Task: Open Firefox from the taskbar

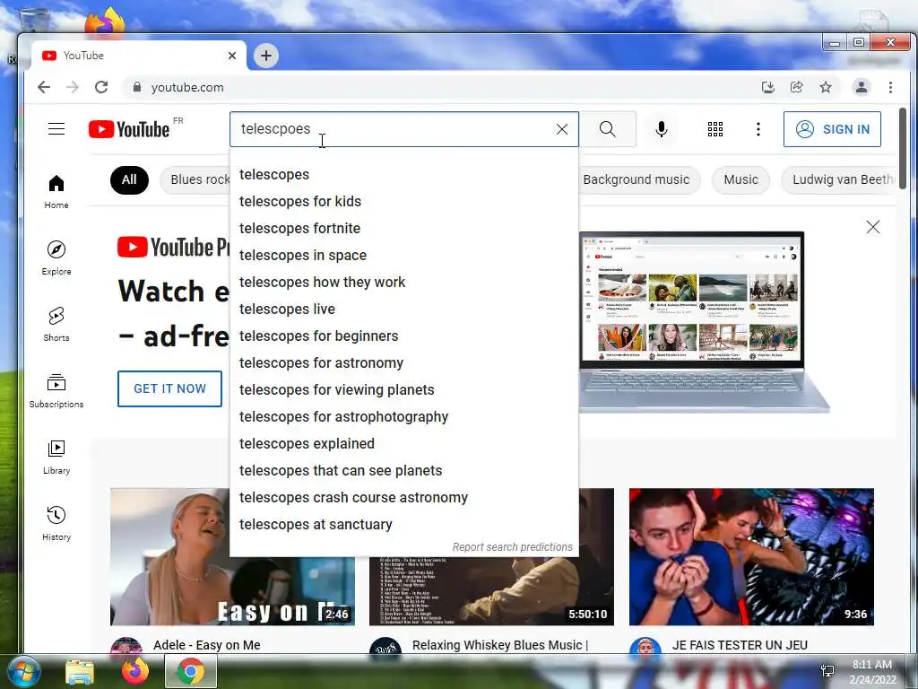Action: [x=135, y=672]
